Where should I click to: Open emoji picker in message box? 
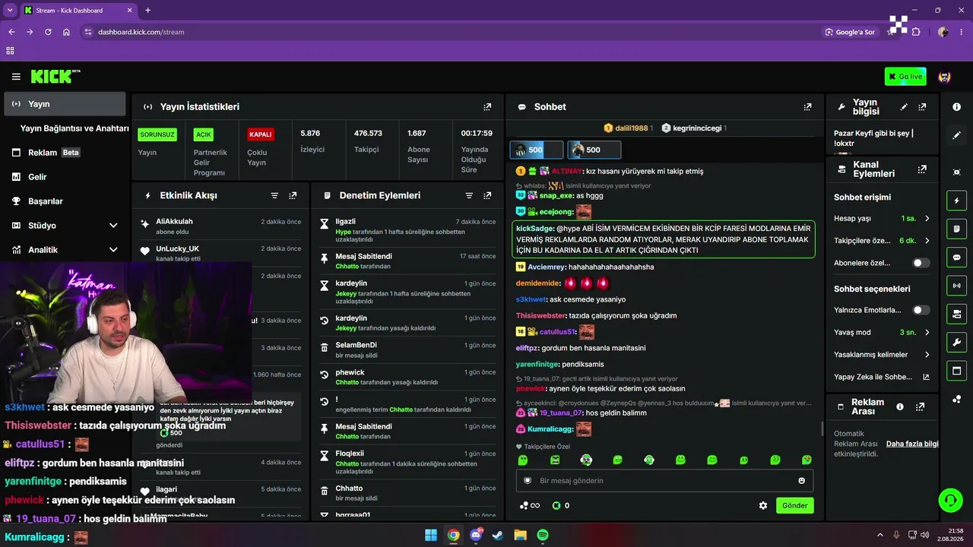801,480
